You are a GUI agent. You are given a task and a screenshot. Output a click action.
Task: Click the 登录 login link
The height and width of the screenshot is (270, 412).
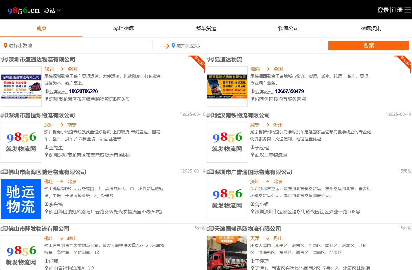pos(383,10)
